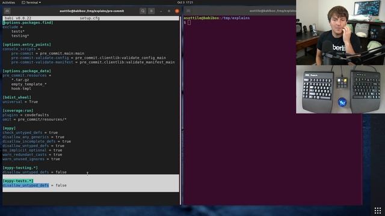Image resolution: width=385 pixels, height=216 pixels.
Task: Click the 'exclude =' line
Action: (x=13, y=27)
